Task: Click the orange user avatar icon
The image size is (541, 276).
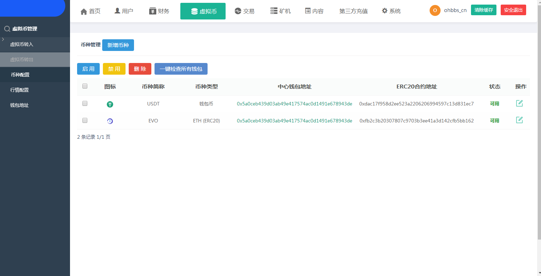Action: 435,10
